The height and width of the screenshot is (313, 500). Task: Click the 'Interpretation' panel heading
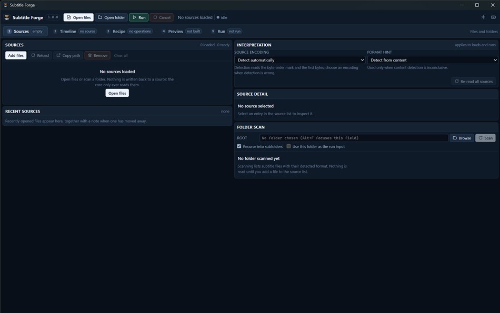click(x=254, y=45)
